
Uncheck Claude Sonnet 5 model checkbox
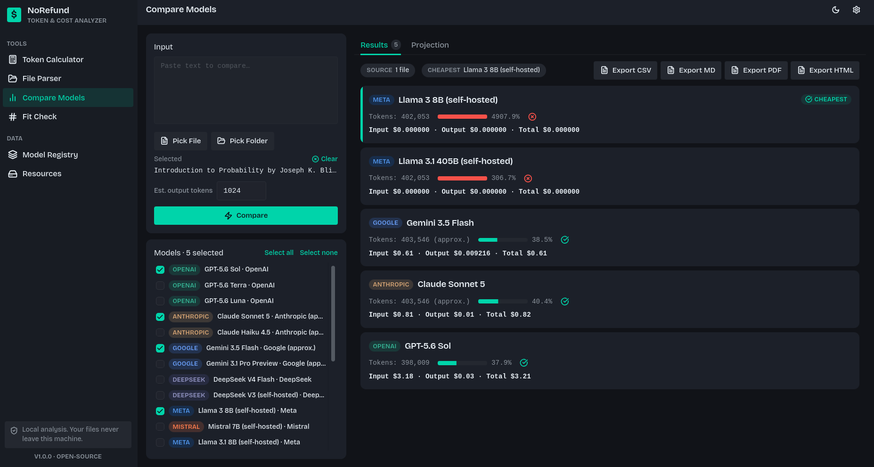point(160,317)
